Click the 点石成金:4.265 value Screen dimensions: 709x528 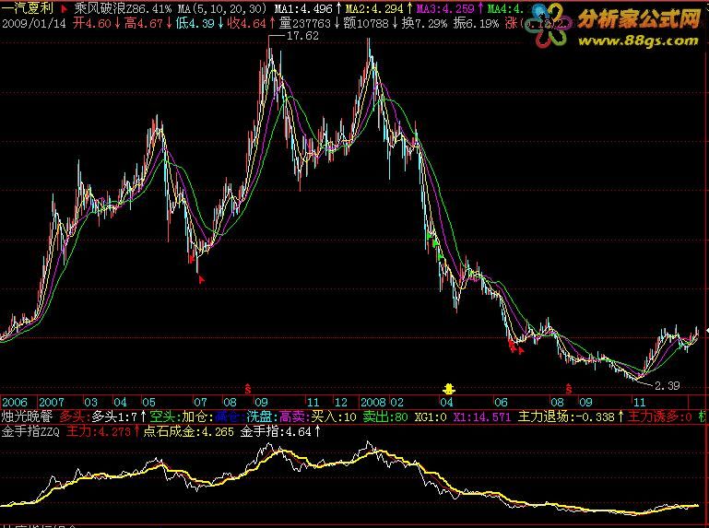point(189,431)
